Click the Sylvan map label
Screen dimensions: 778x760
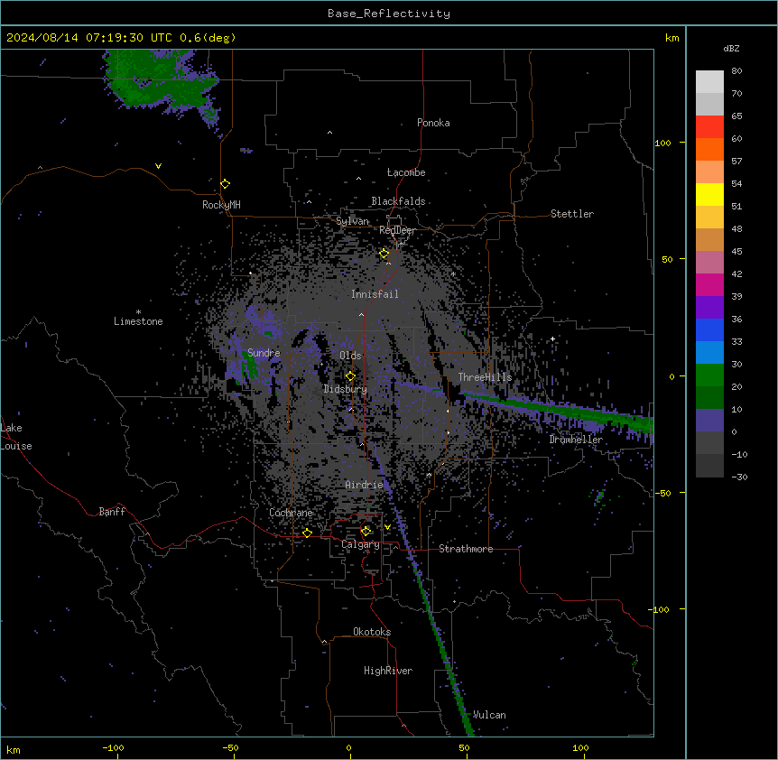[x=352, y=221]
